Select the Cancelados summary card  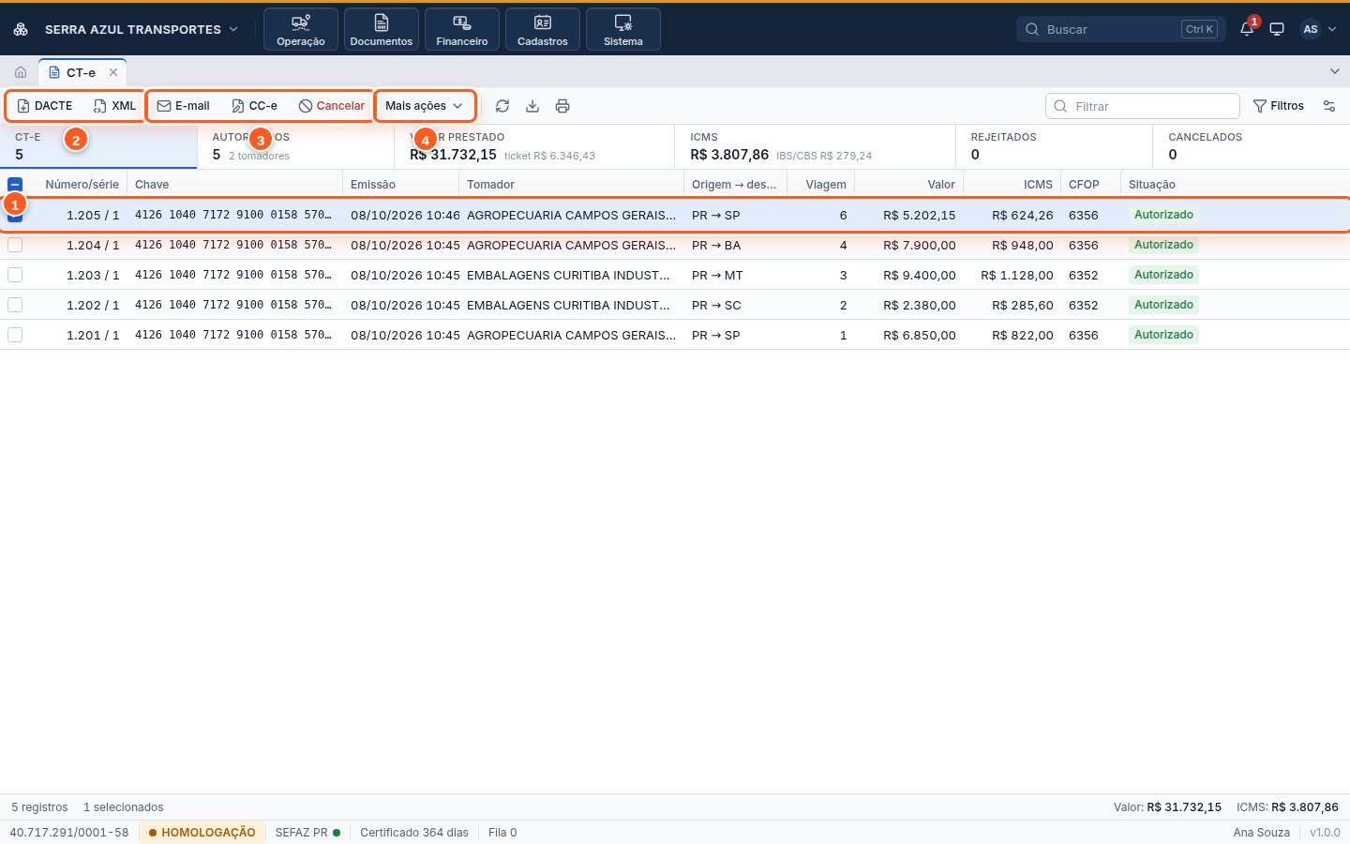pos(1251,146)
